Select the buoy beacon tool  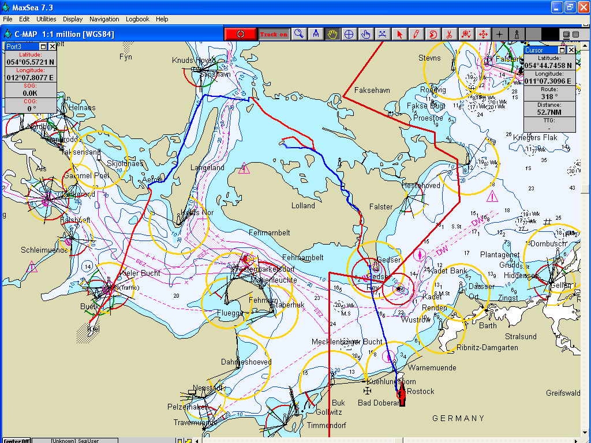point(517,34)
